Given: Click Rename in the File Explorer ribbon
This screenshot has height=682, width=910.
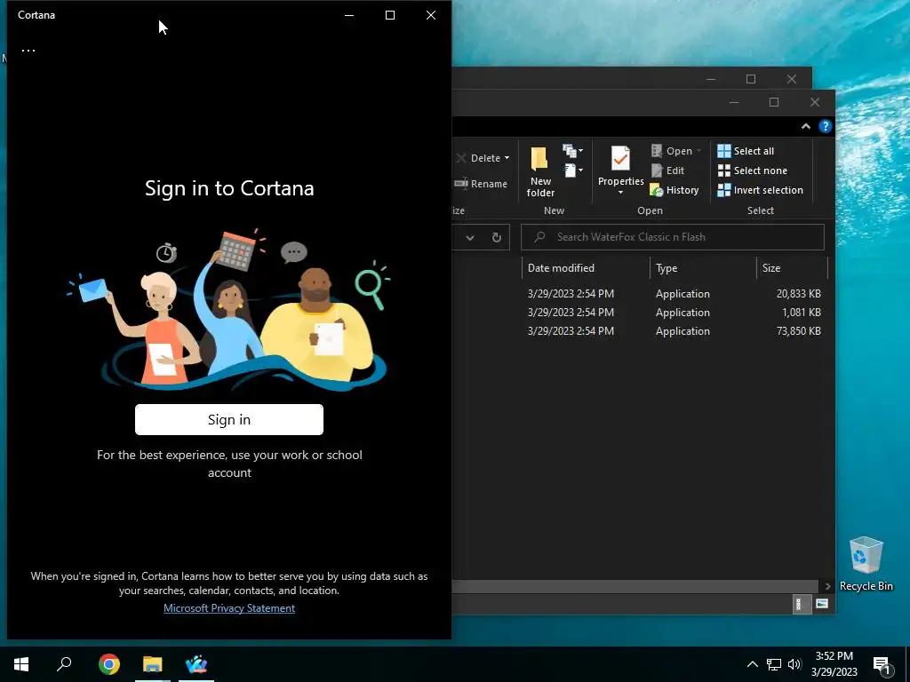Looking at the screenshot, I should point(481,183).
